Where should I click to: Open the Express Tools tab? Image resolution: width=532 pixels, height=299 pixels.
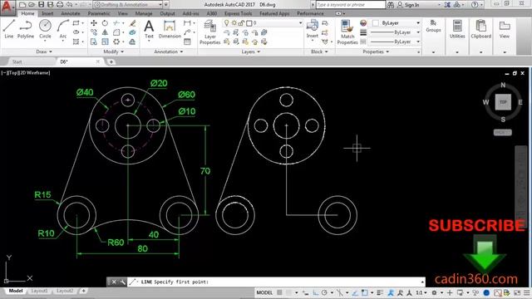(239, 13)
